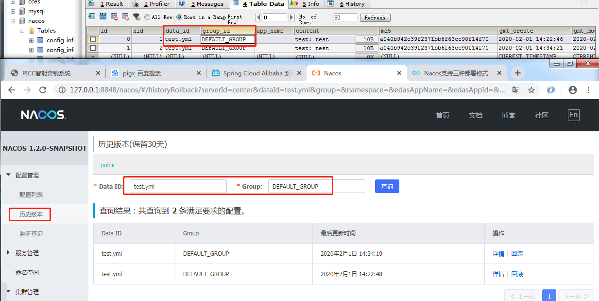Screen dimensions: 599x301
Task: Open 博客 in Nacos top navigation
Action: point(509,115)
